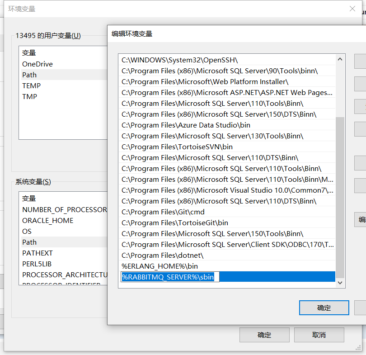The image size is (366, 355).
Task: Select Azure Data Studio\bin entry
Action: [x=227, y=125]
